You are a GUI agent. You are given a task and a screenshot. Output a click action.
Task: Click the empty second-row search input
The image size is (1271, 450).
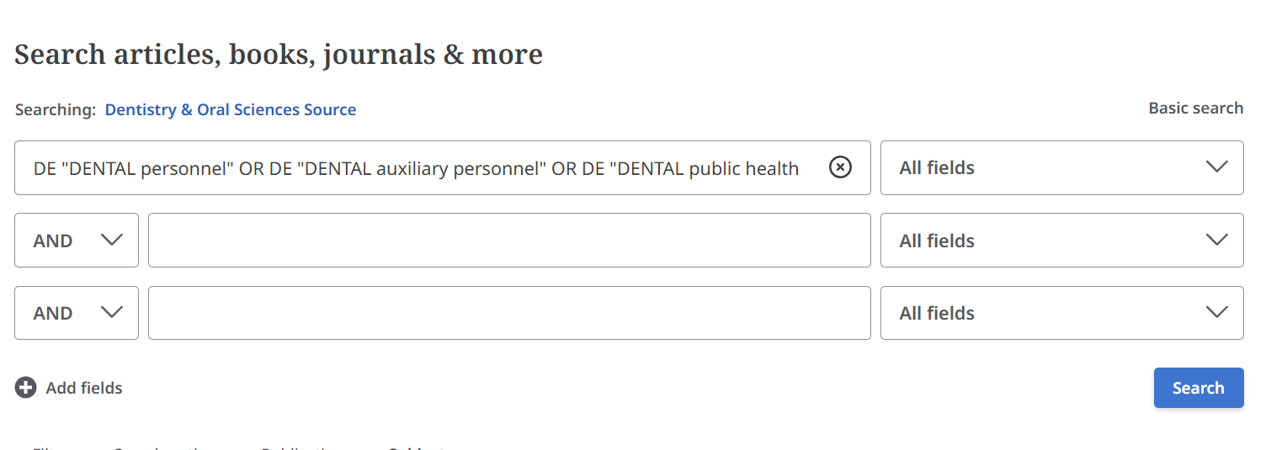coord(509,241)
